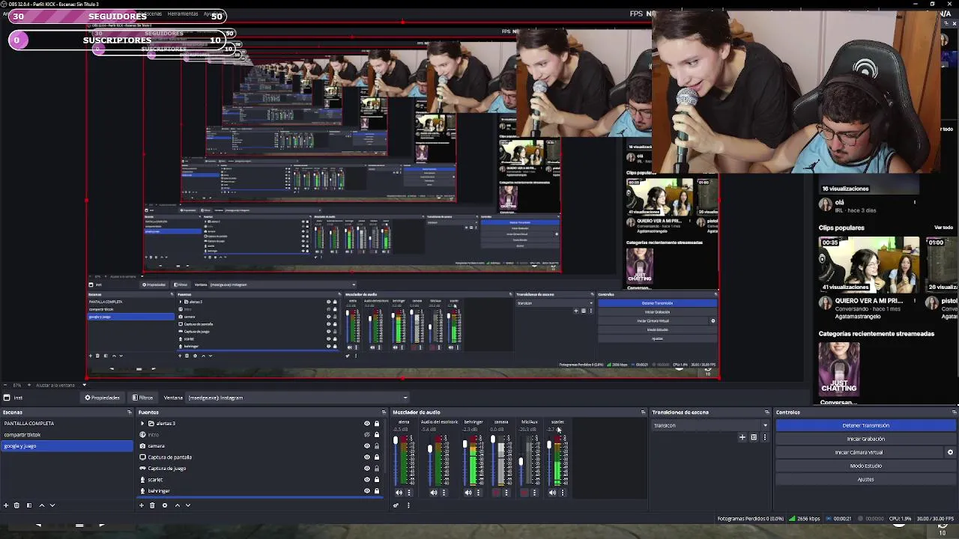959x539 pixels.
Task: Select PANTALLA COMPLETA scene
Action: [67, 424]
